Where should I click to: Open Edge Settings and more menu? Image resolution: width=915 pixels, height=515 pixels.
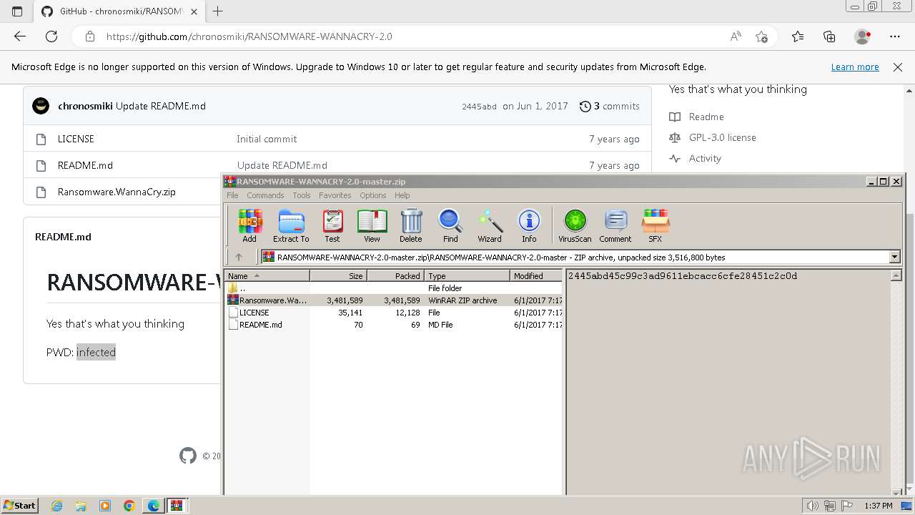point(895,36)
